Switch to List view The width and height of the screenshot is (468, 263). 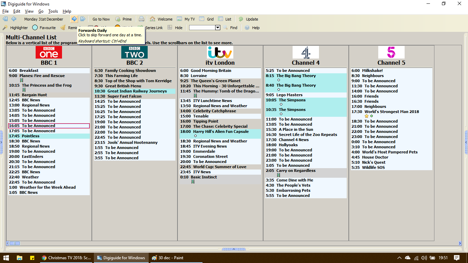point(224,19)
